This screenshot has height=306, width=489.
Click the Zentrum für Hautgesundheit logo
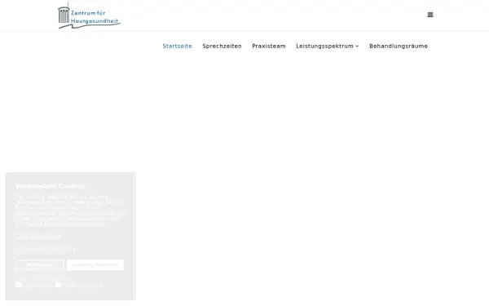point(89,16)
